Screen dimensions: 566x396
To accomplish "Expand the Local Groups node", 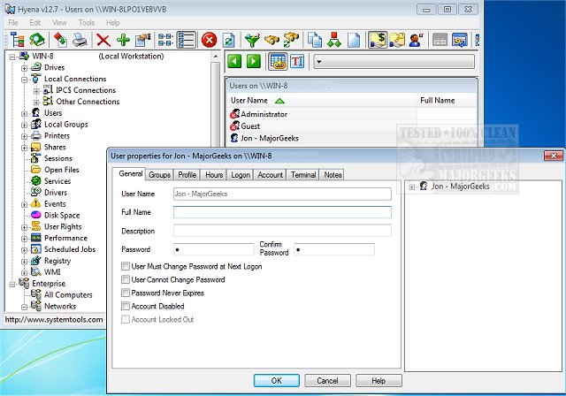I will [x=24, y=126].
